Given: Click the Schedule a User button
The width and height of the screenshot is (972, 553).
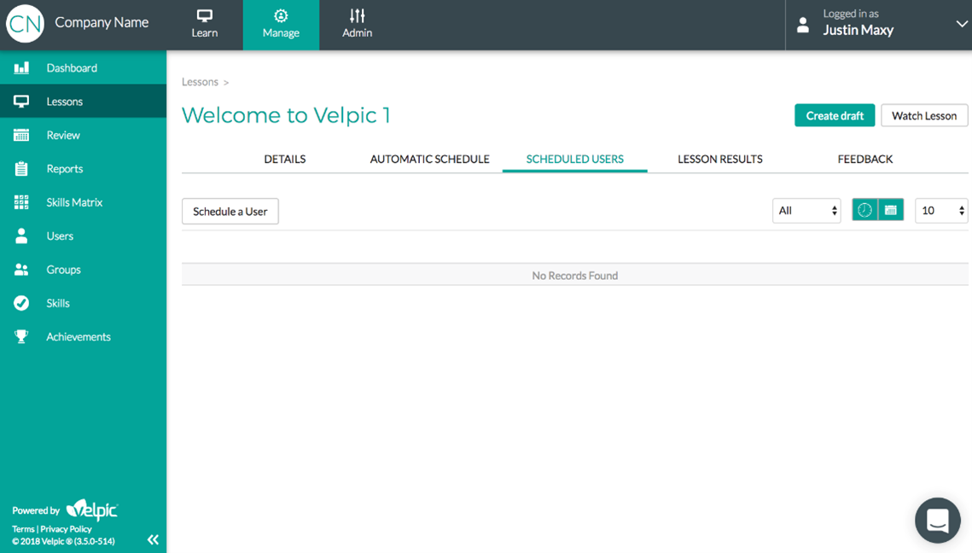Looking at the screenshot, I should click(230, 211).
